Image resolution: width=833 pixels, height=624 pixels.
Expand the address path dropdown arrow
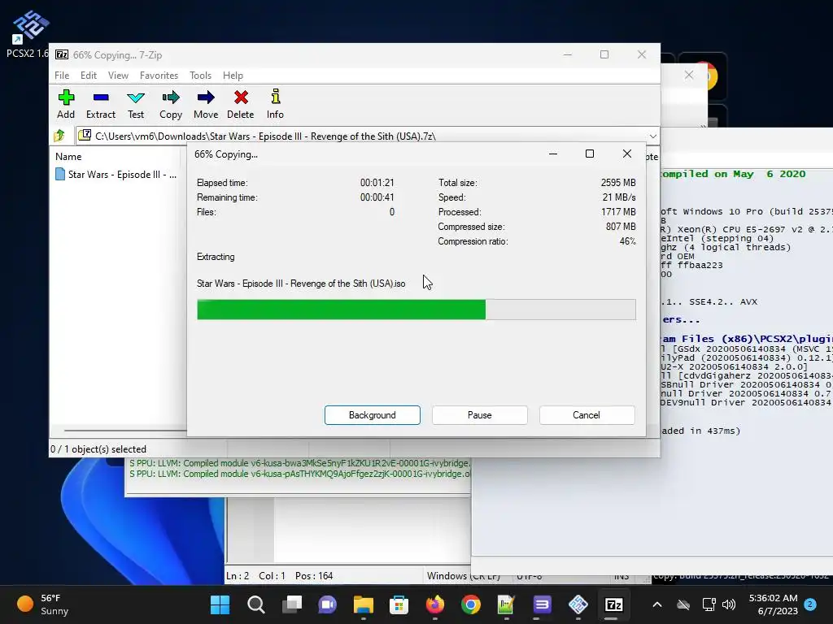point(653,136)
